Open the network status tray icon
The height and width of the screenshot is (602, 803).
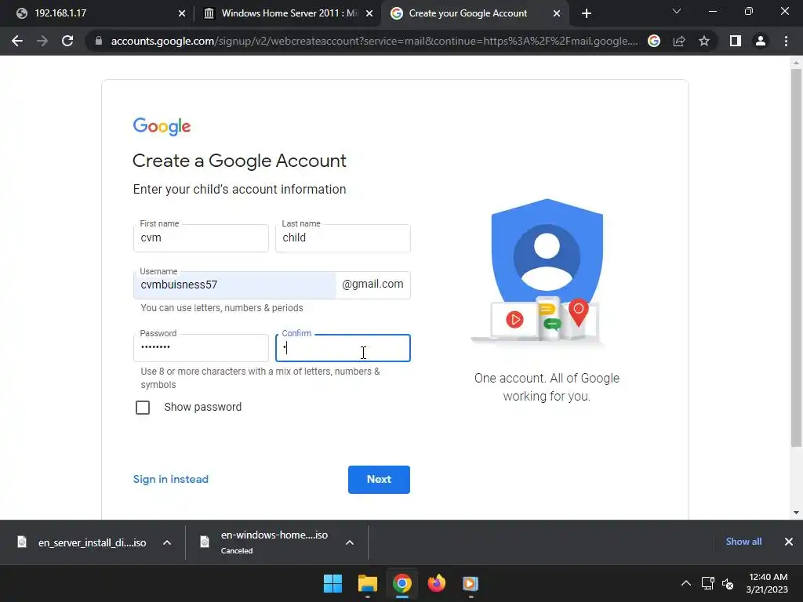(x=708, y=583)
